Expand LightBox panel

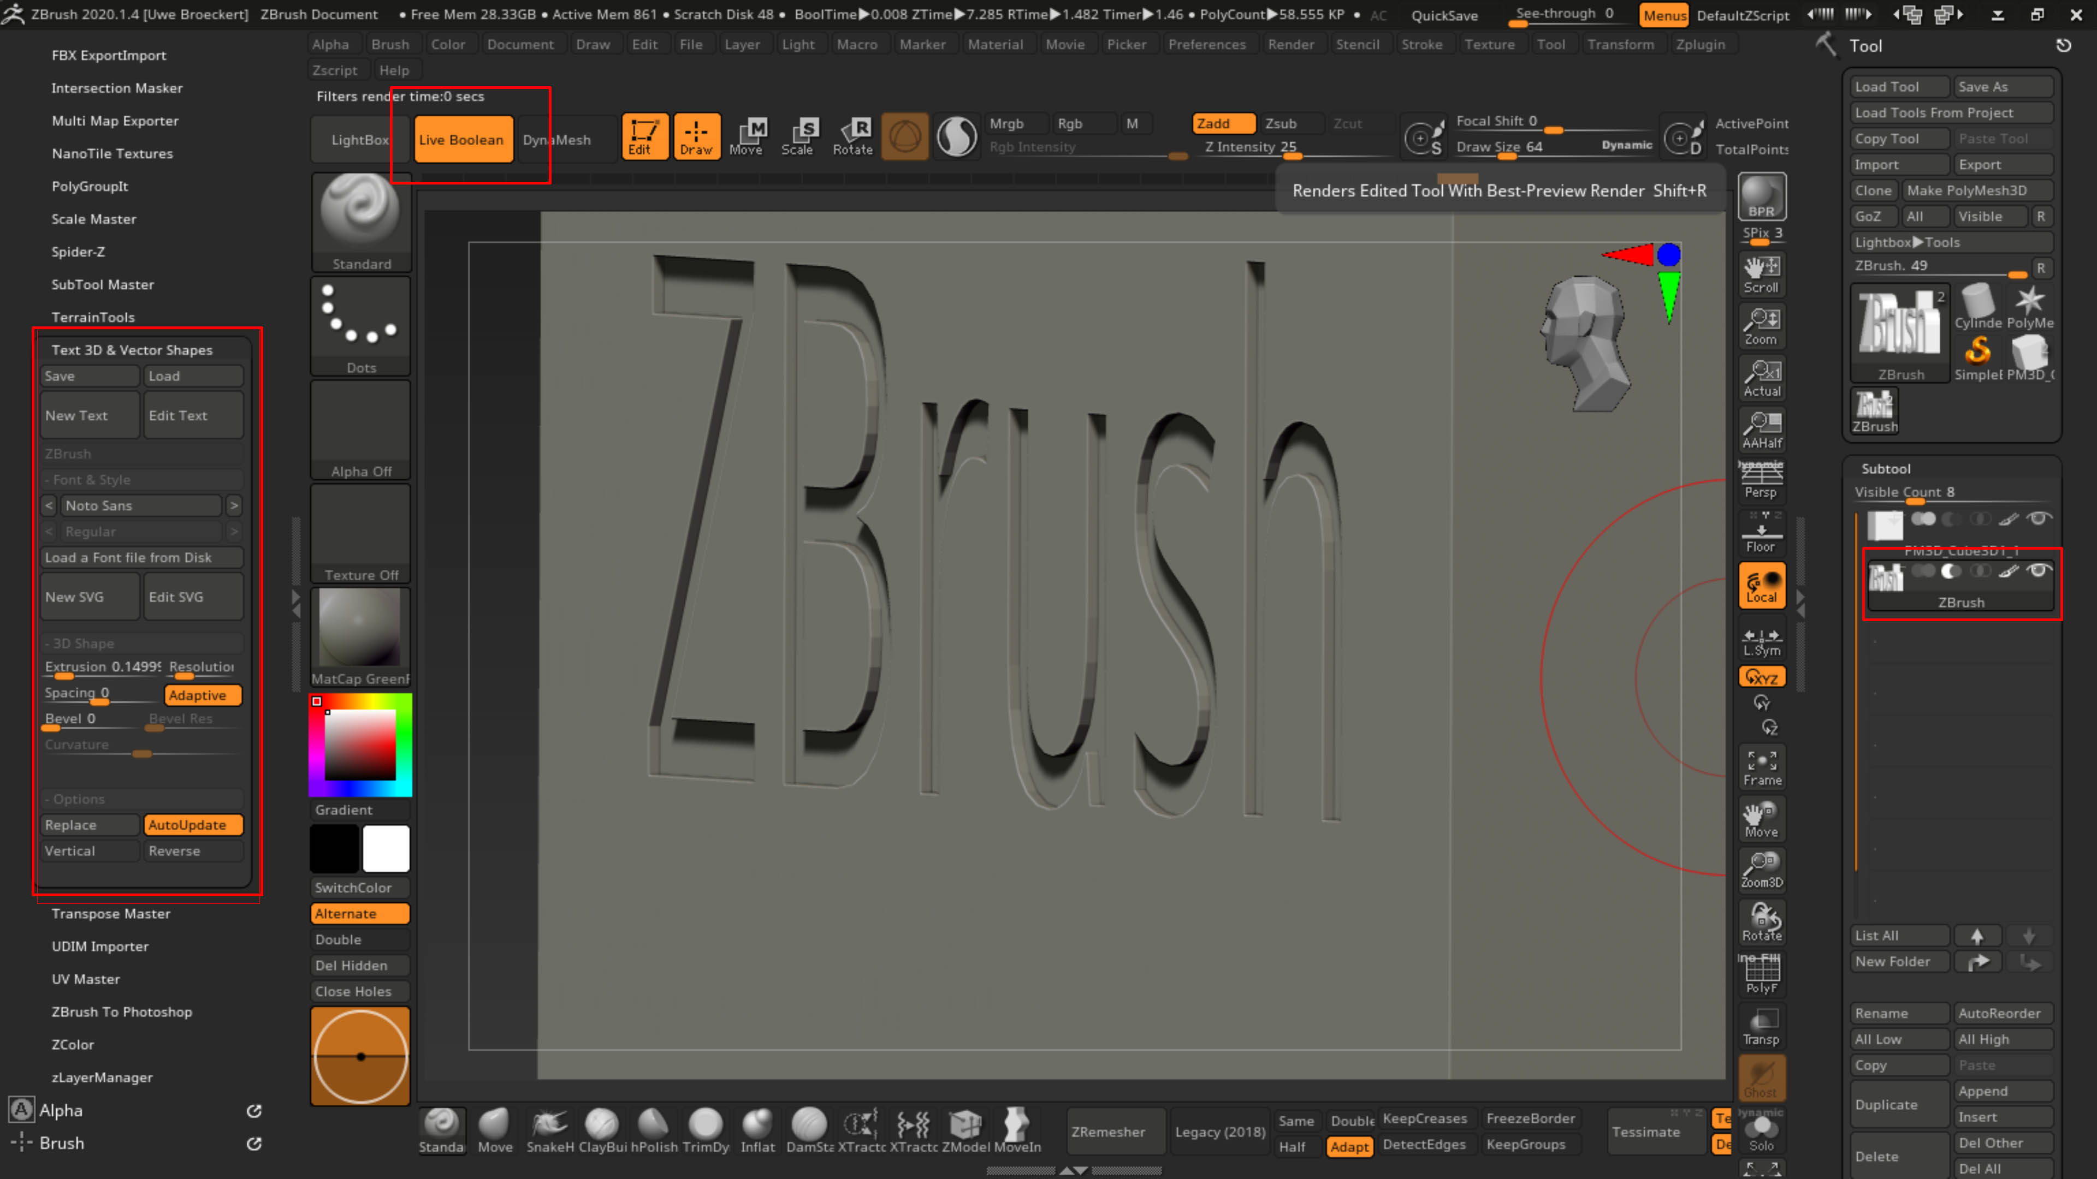point(360,139)
